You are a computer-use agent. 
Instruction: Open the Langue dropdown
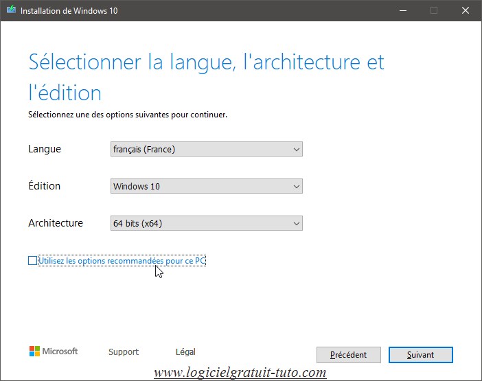click(207, 149)
